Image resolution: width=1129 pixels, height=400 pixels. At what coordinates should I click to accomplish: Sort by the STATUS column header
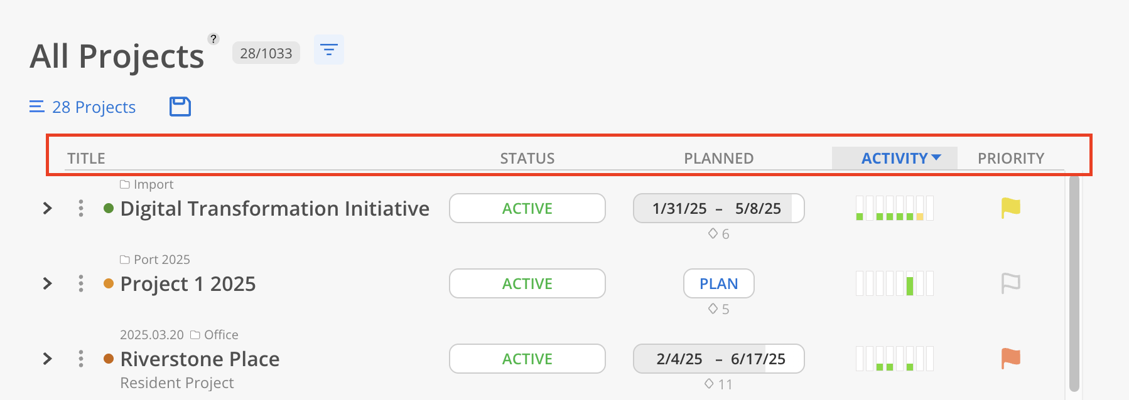click(x=527, y=158)
